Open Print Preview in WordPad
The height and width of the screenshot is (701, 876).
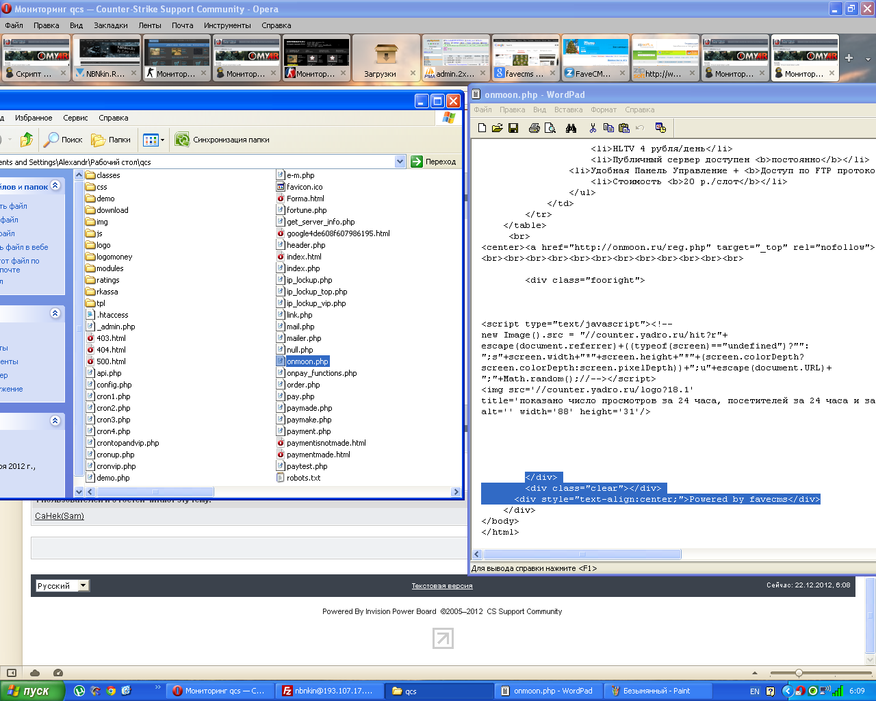[550, 128]
